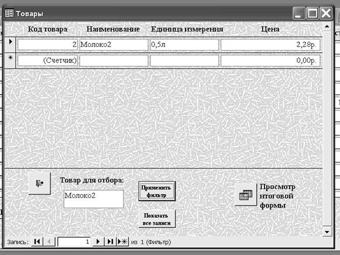Go to first record navigation button

pos(37,242)
